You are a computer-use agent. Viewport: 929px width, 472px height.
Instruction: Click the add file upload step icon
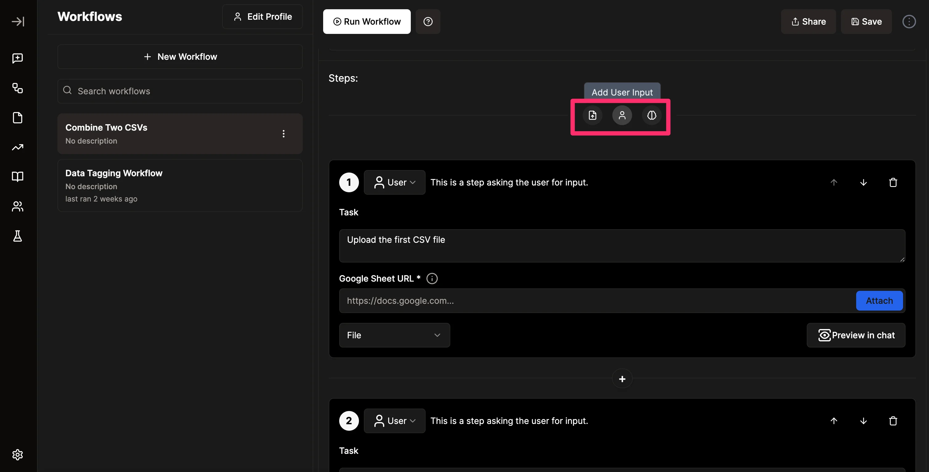[592, 115]
